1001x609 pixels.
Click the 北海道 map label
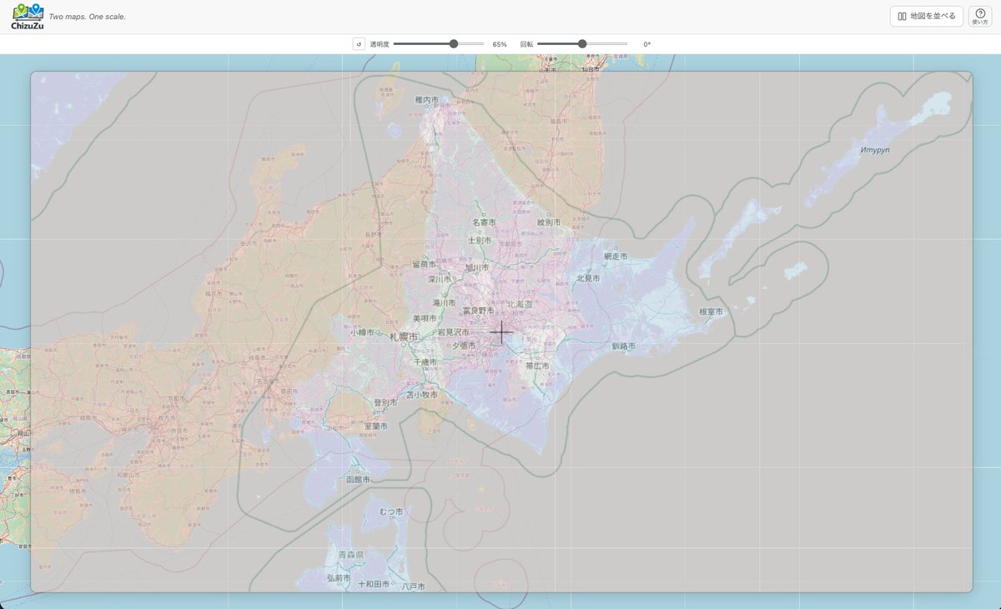(520, 305)
